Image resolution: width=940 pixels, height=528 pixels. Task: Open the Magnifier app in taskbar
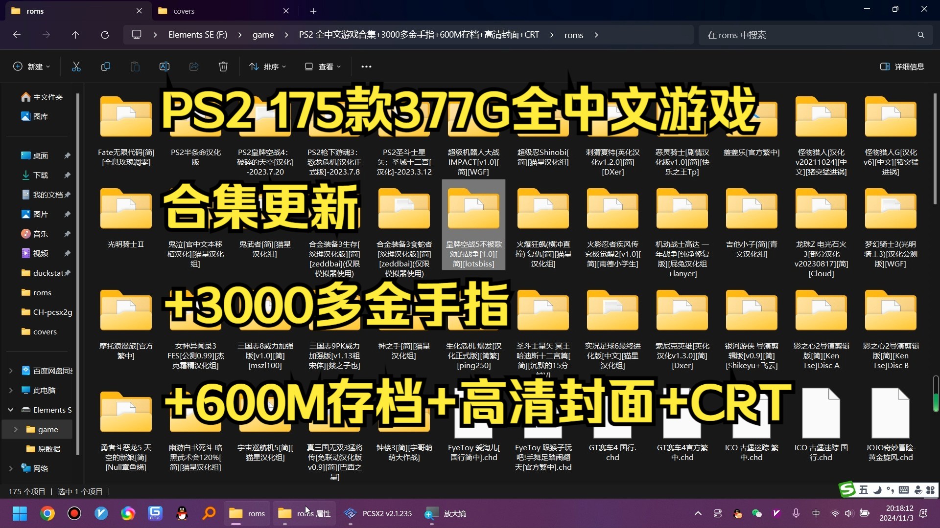point(445,513)
